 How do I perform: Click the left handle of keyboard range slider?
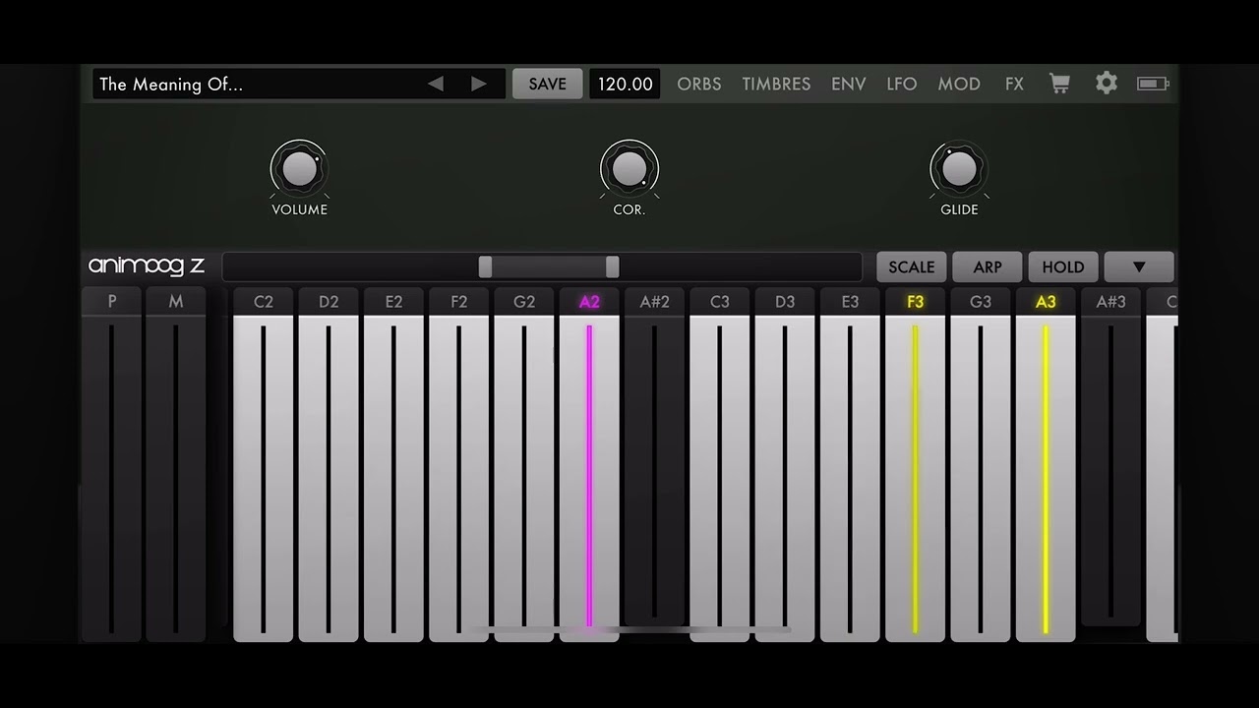point(485,266)
